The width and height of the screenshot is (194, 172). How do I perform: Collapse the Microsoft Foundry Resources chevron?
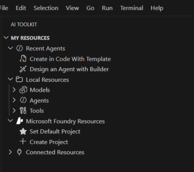tap(10, 121)
